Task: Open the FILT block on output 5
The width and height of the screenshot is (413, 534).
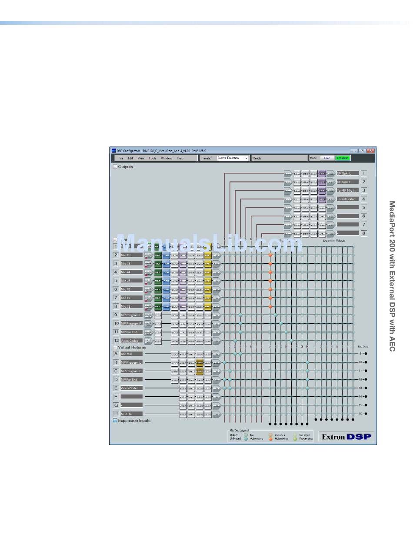Action: (x=314, y=208)
